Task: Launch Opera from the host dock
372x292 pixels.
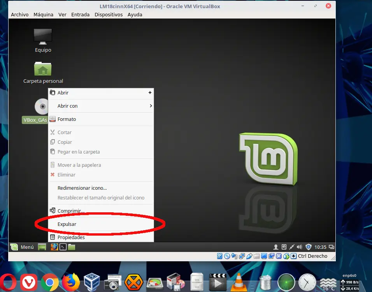Action: [x=8, y=282]
